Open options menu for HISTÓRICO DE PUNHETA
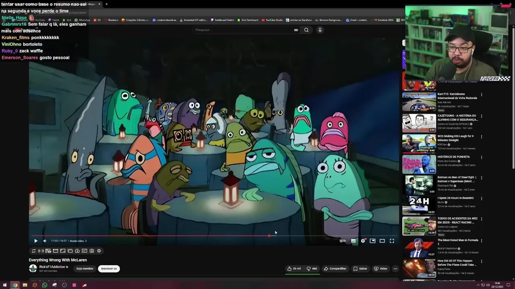The image size is (515, 289). tap(481, 157)
